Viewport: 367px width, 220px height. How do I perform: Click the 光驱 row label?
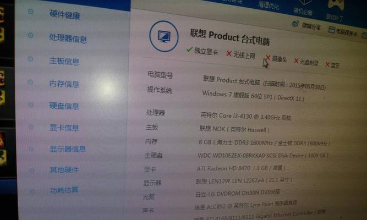[149, 197]
